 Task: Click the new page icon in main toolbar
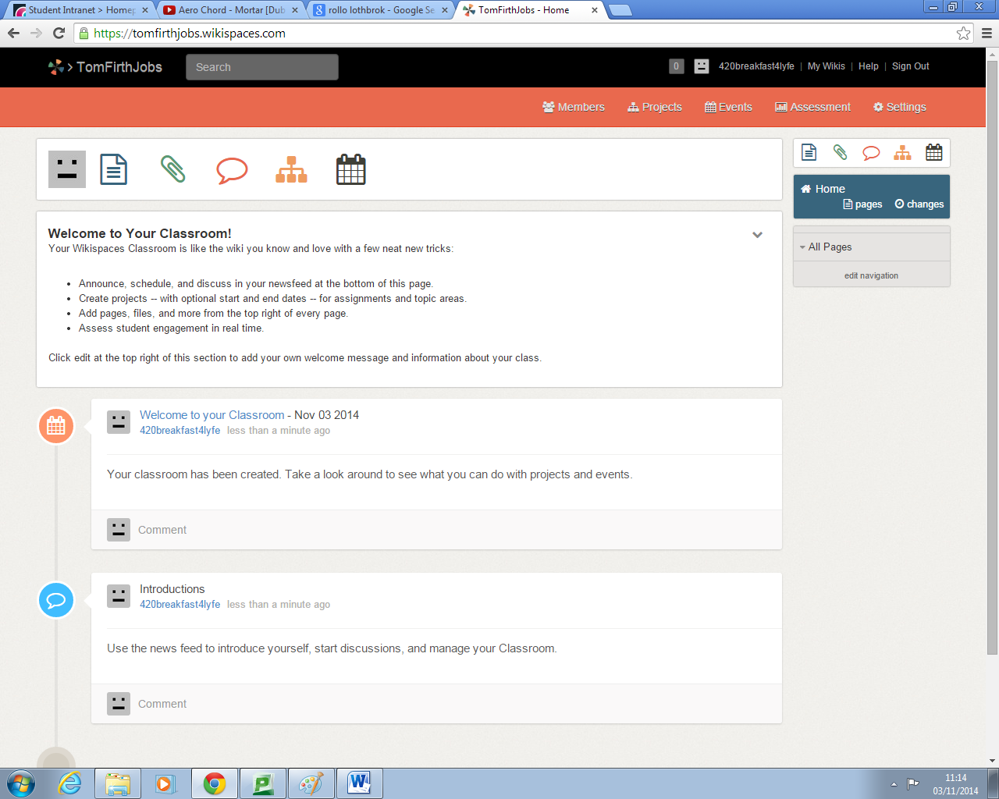(114, 169)
